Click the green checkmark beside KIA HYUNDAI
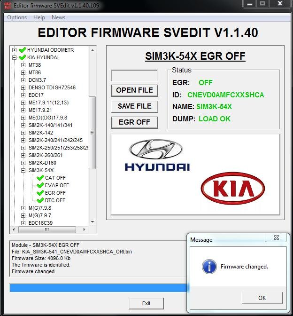 23,57
